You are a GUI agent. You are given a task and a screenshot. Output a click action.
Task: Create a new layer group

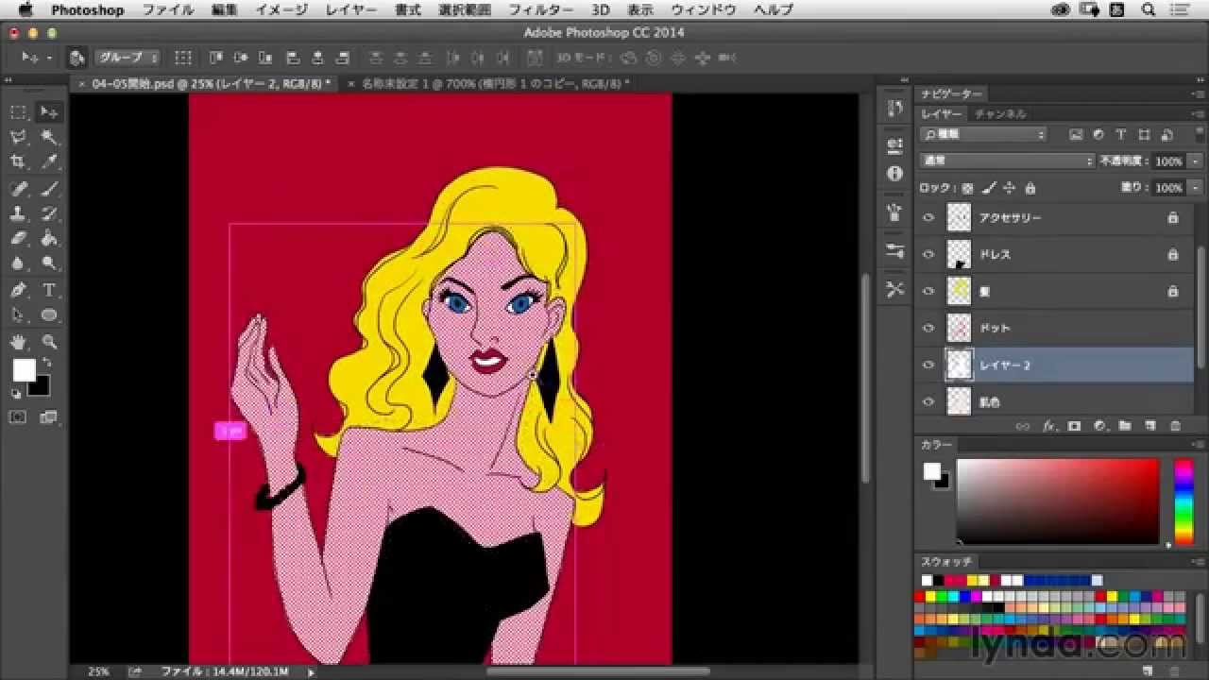(x=1125, y=427)
